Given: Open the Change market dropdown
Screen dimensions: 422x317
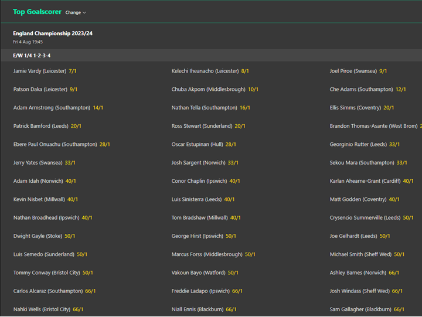Looking at the screenshot, I should coord(76,12).
